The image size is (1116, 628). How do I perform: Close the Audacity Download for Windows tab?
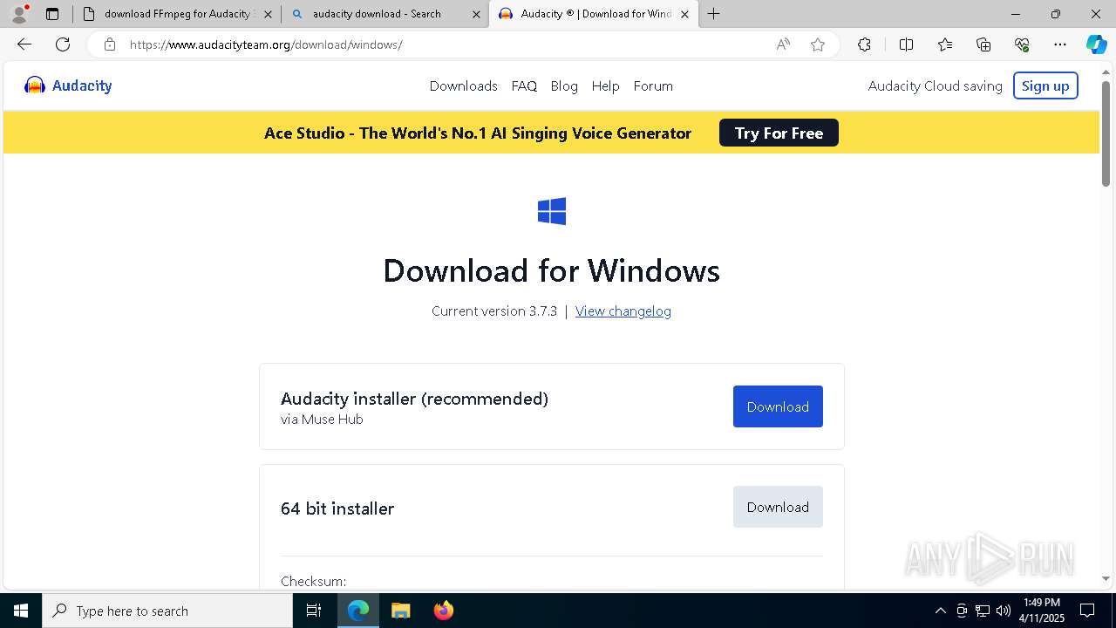[x=684, y=14]
